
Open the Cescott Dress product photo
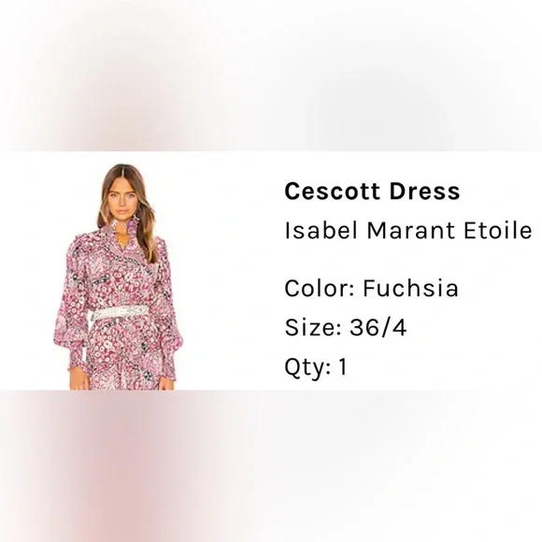pos(119,277)
